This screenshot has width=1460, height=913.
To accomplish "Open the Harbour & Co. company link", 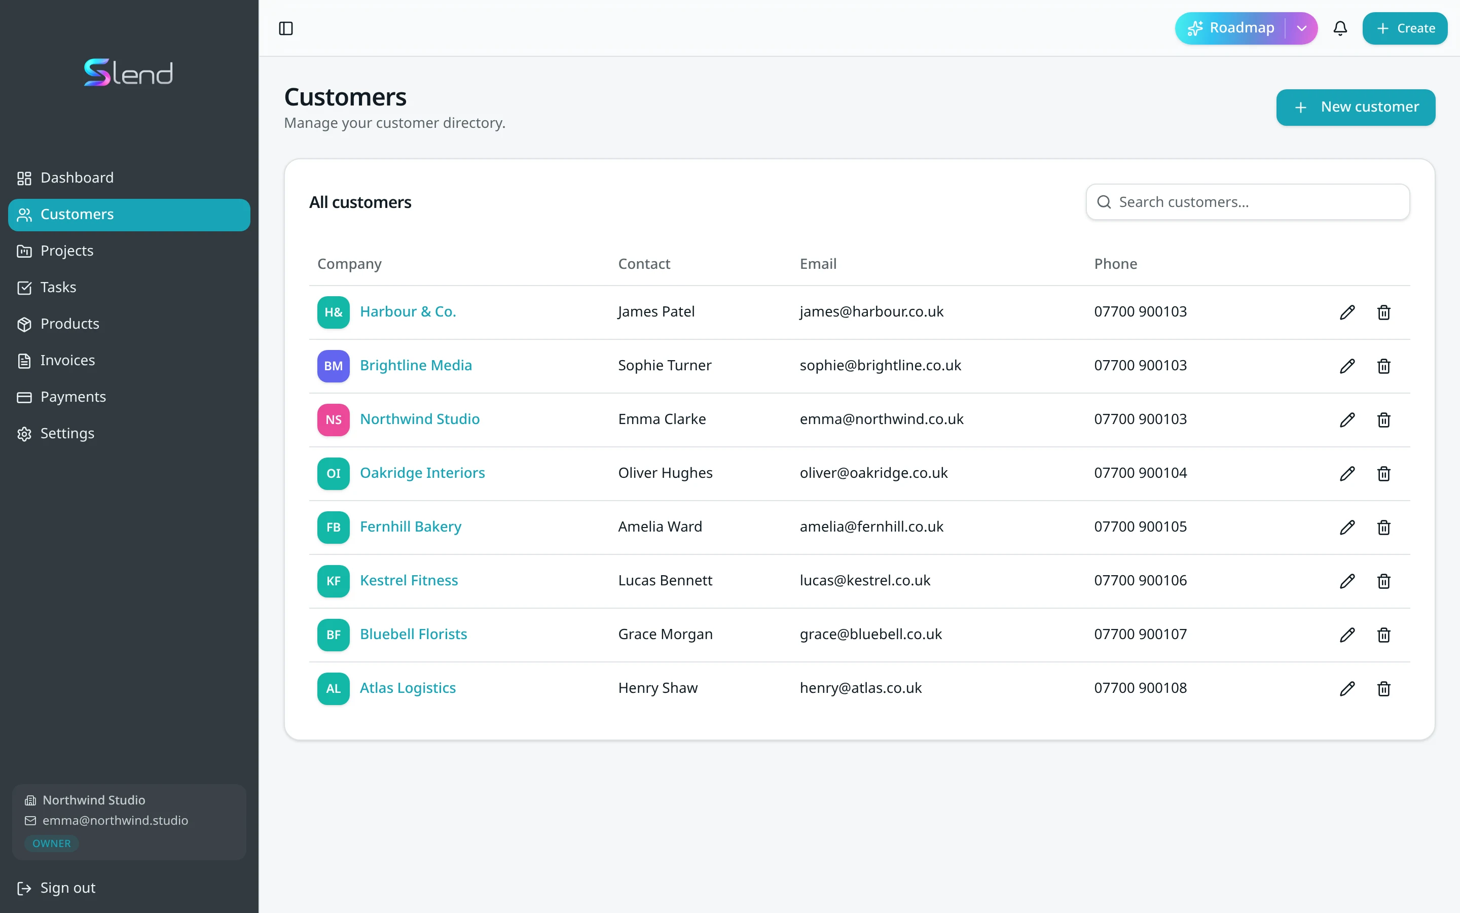I will click(x=408, y=312).
